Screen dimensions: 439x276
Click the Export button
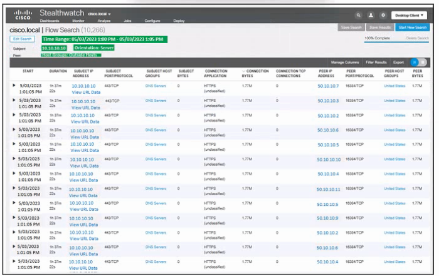pyautogui.click(x=398, y=63)
